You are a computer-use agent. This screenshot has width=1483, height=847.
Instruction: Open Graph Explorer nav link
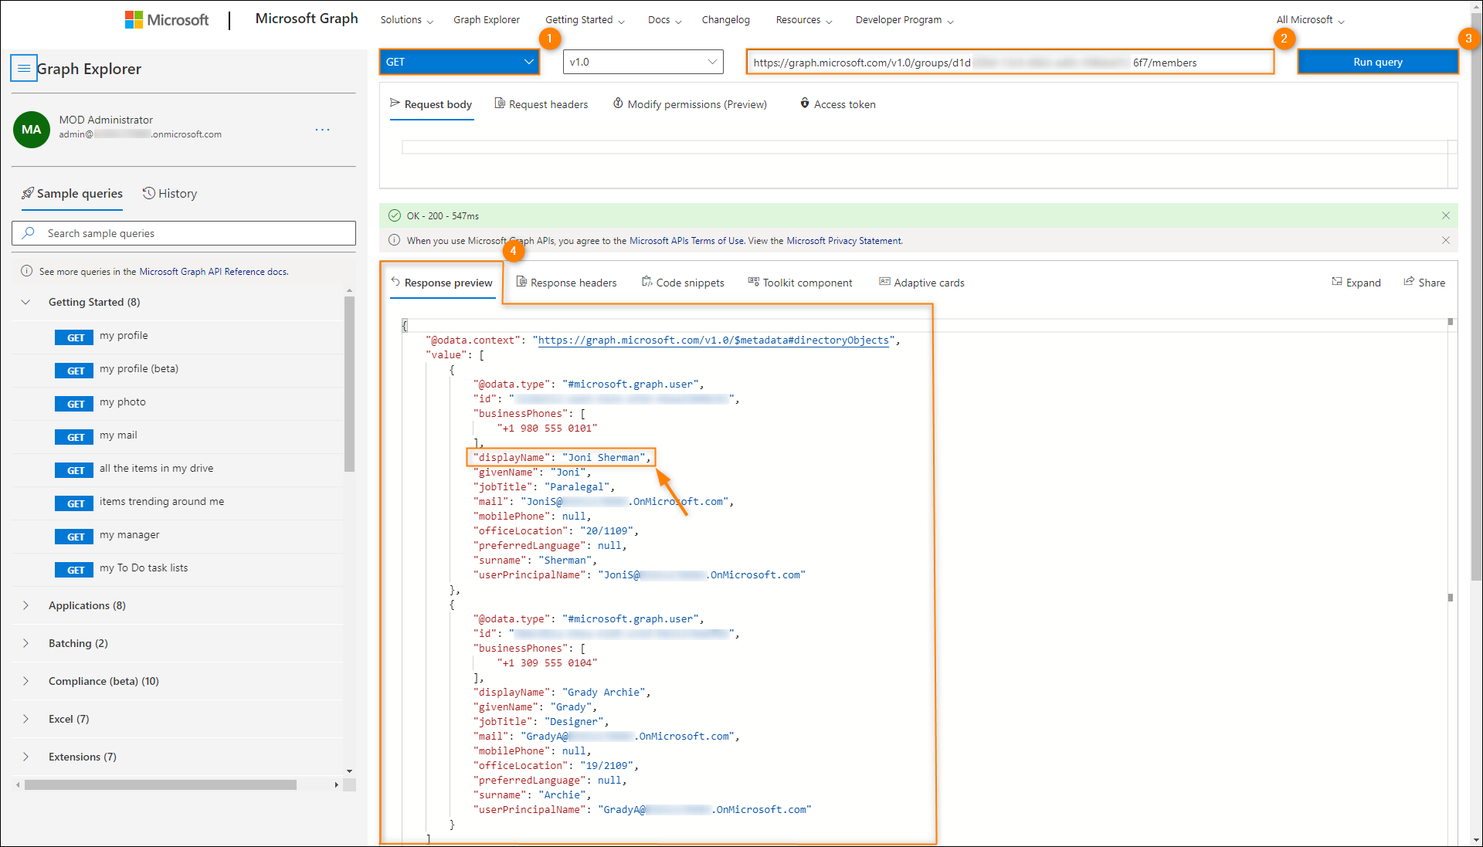[x=487, y=20]
